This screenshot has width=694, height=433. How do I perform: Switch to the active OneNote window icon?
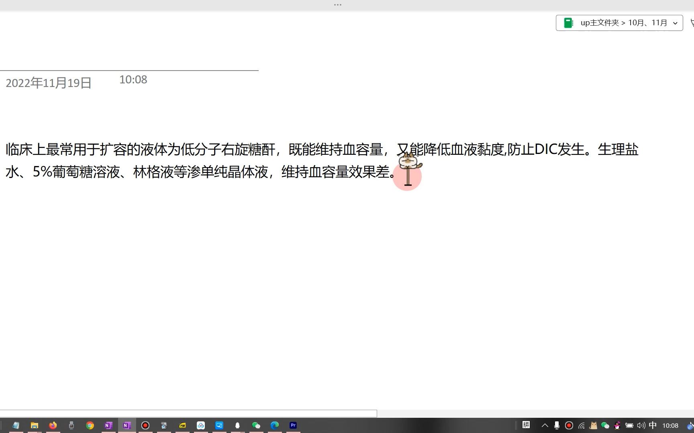127,425
